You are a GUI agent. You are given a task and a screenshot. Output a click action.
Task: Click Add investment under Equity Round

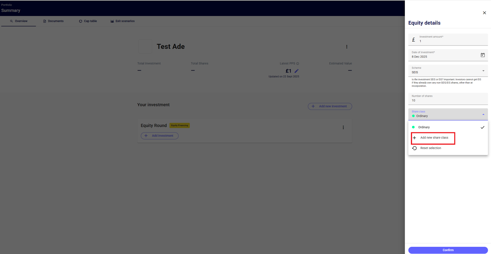point(160,136)
